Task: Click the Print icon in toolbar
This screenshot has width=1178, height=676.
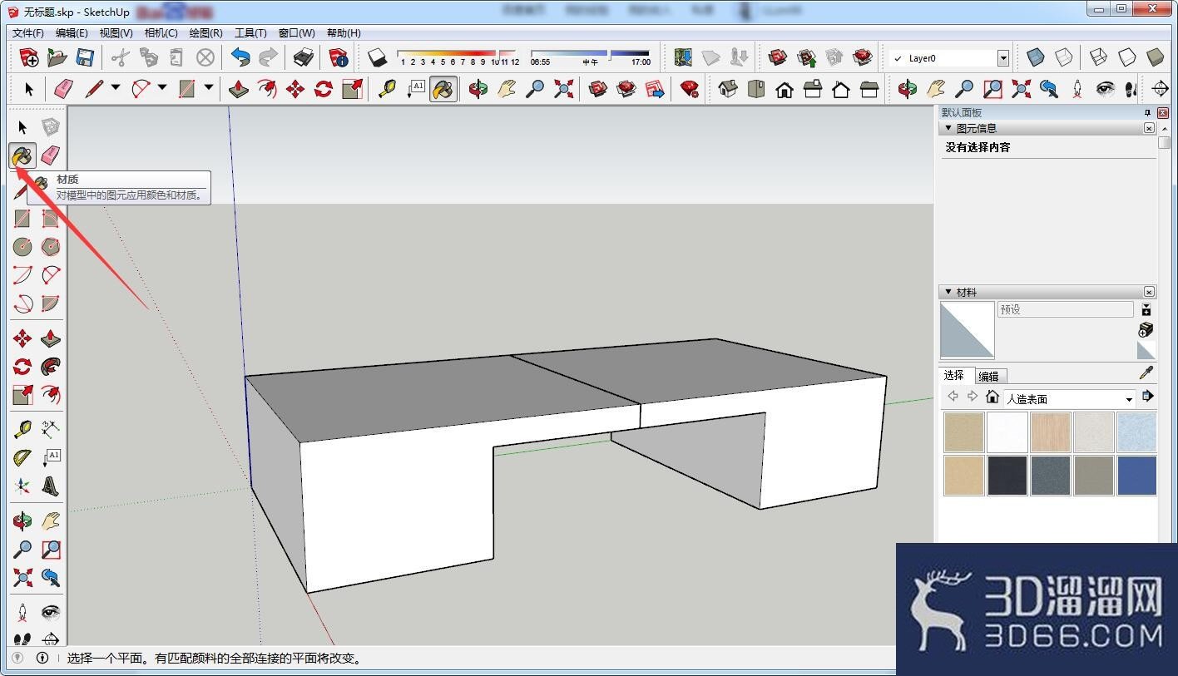Action: click(304, 57)
